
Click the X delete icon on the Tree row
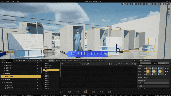tap(40, 71)
